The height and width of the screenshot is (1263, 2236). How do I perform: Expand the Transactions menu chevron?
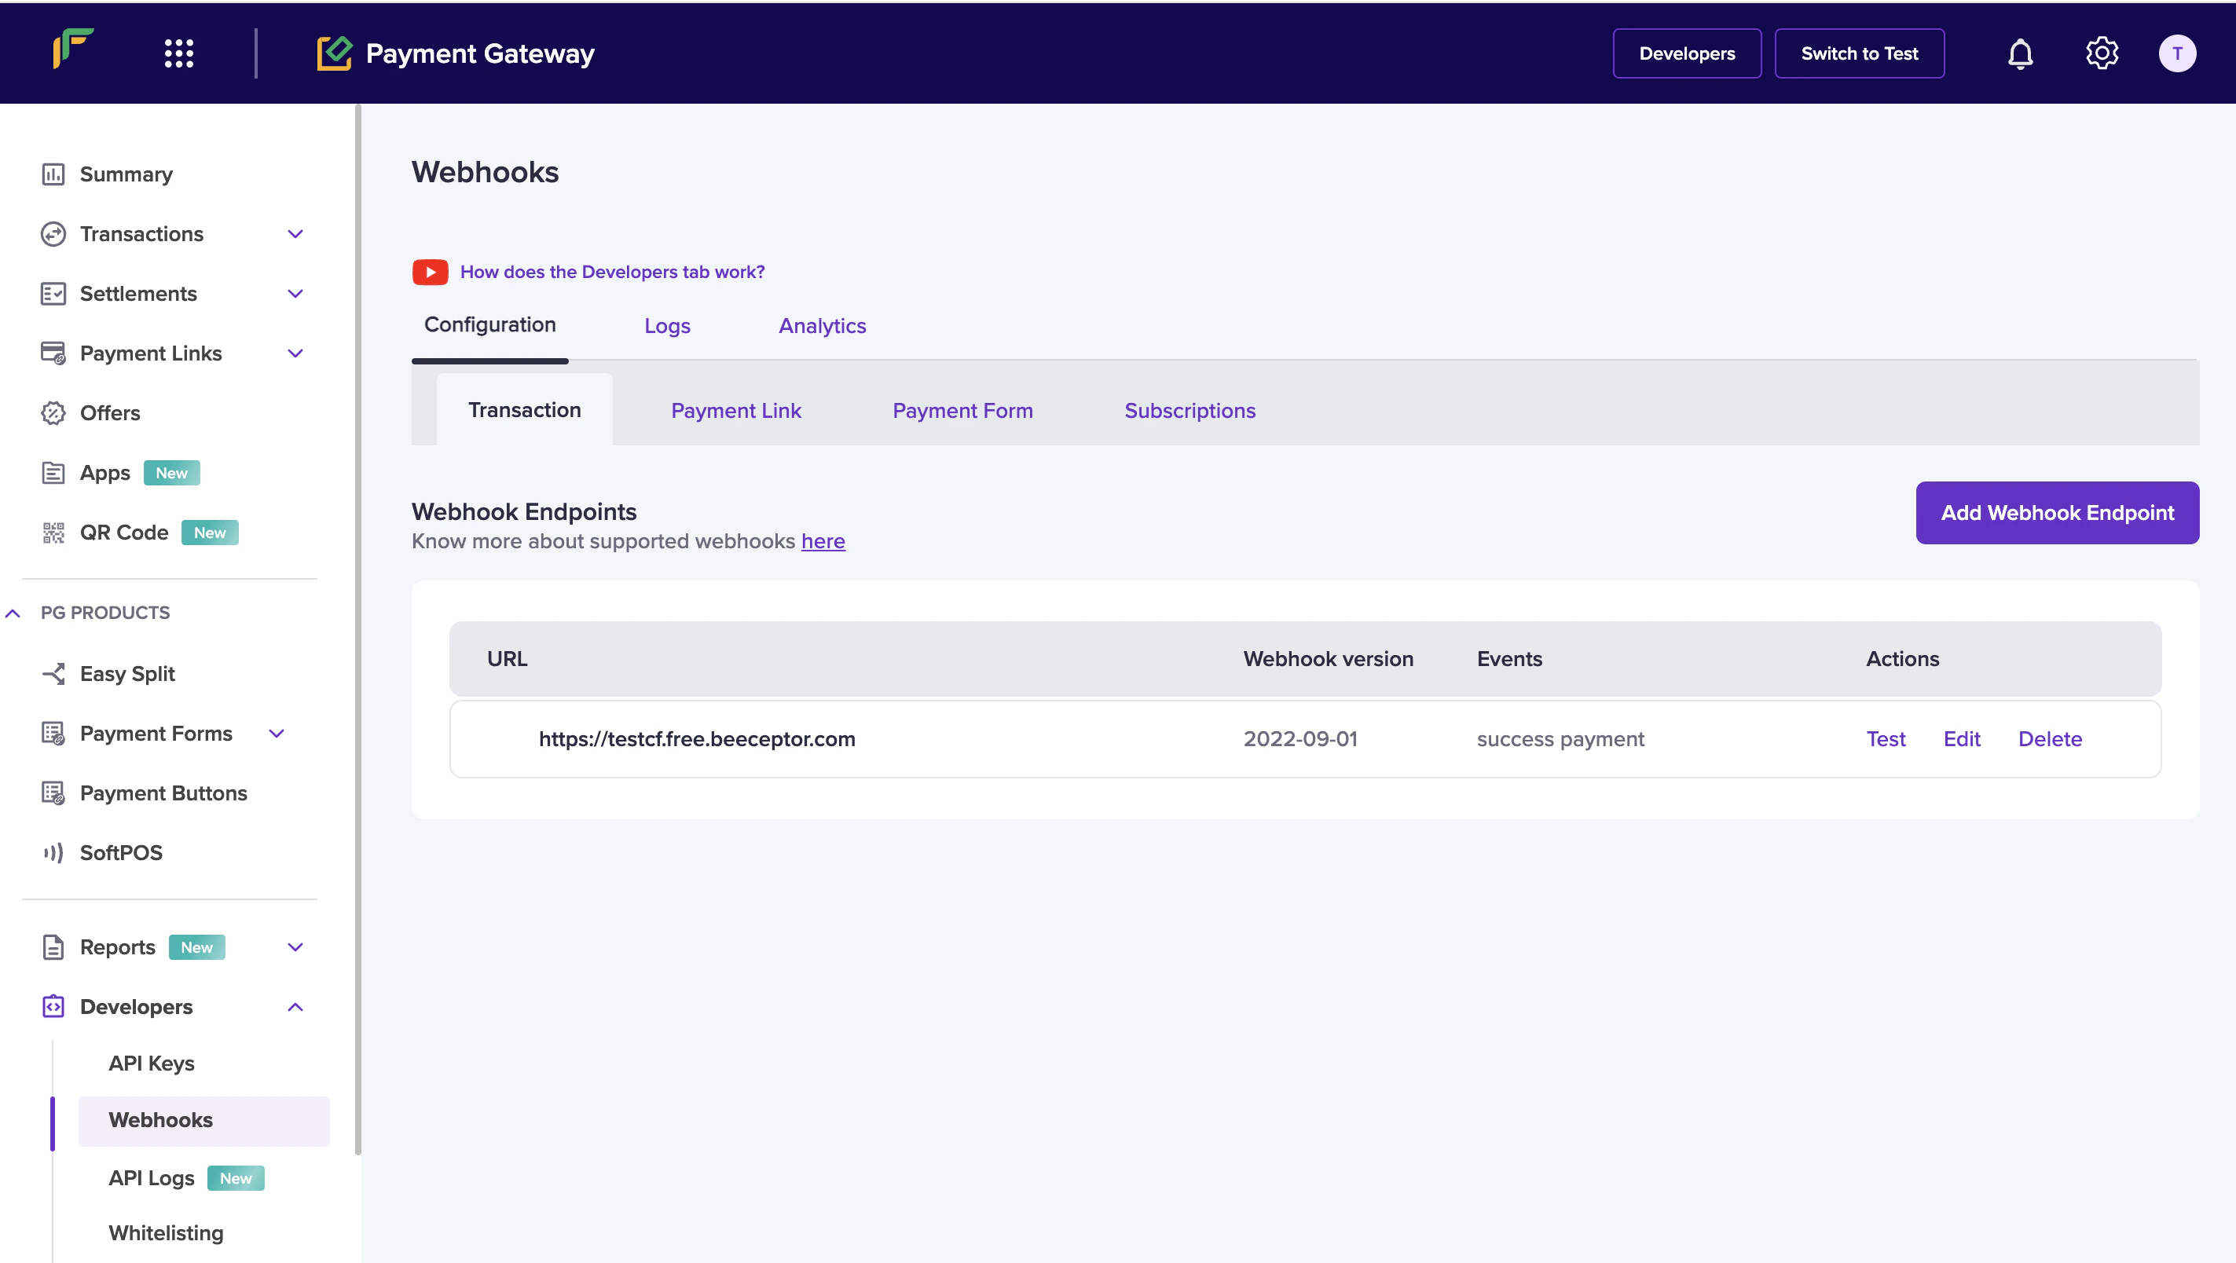tap(295, 234)
